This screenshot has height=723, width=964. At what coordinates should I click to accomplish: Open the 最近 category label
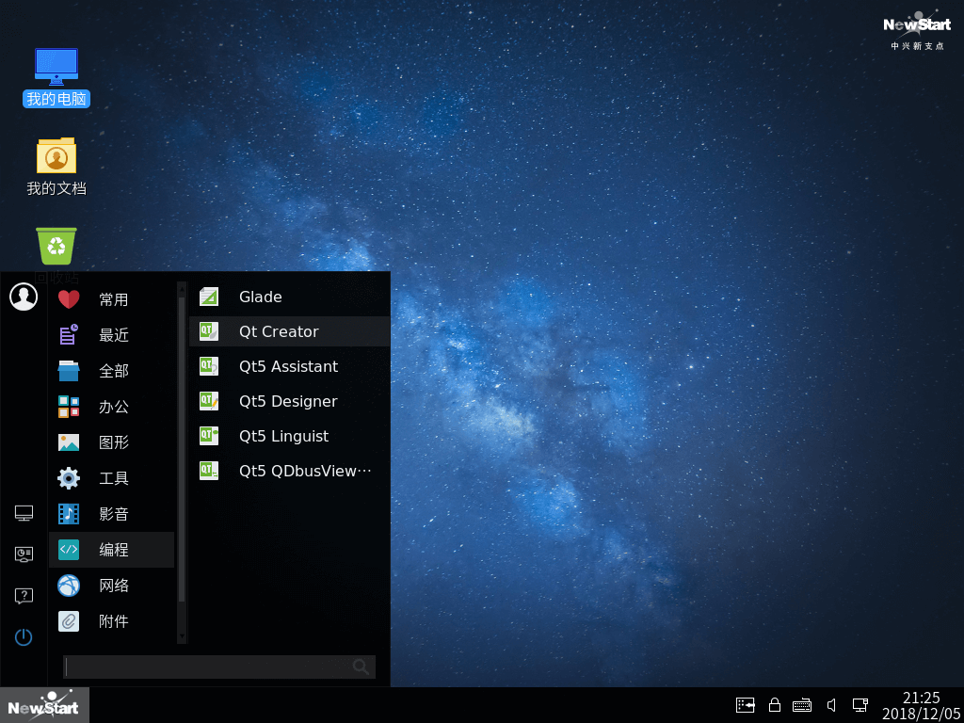[x=114, y=335]
